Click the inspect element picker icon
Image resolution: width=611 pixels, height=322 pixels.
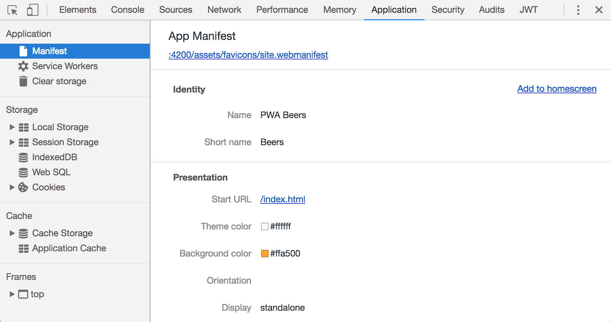(x=12, y=10)
